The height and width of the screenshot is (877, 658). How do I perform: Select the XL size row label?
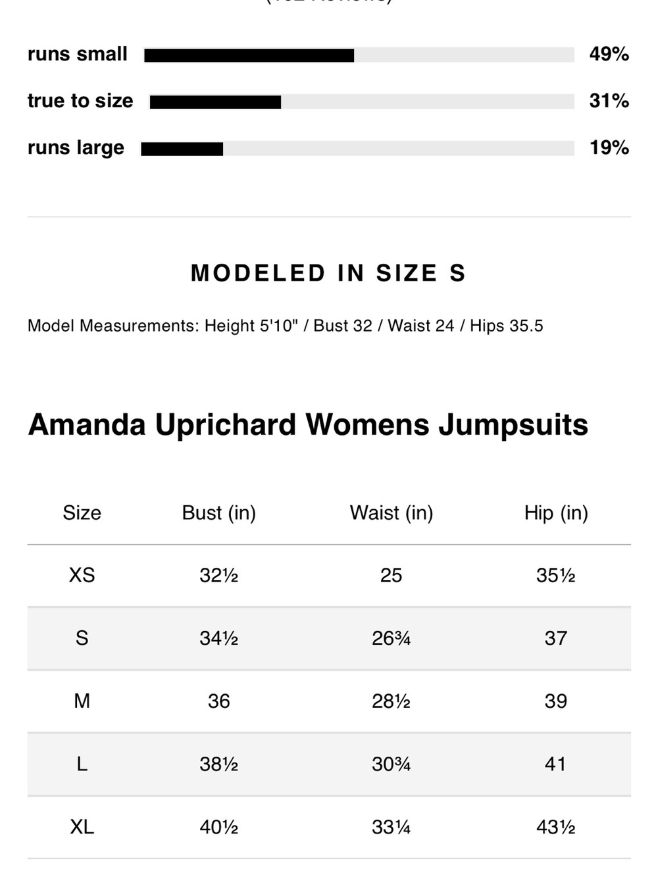point(82,827)
